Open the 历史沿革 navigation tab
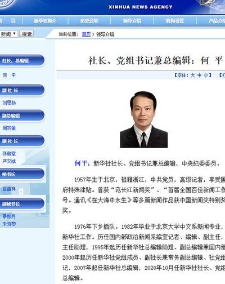 [x=89, y=21]
